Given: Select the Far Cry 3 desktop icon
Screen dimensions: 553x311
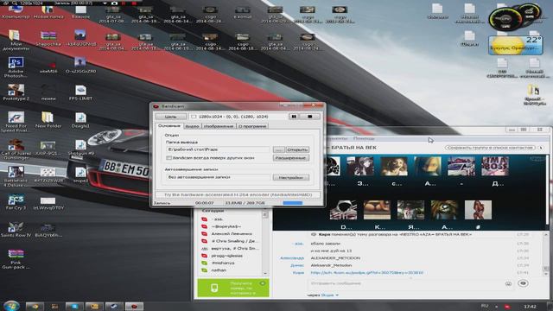Looking at the screenshot, I should 16,202.
